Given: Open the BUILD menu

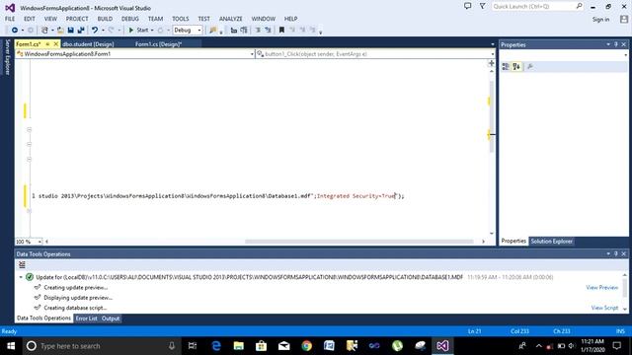Looking at the screenshot, I should (105, 19).
